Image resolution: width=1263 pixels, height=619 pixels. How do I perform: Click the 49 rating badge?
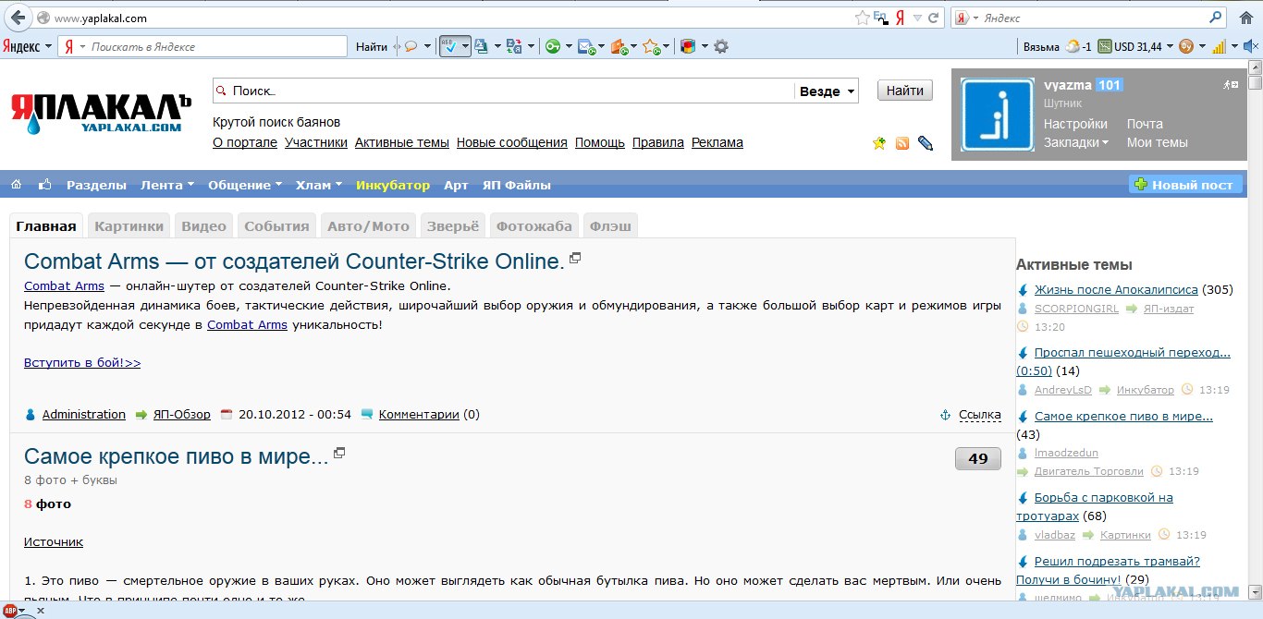coord(978,458)
